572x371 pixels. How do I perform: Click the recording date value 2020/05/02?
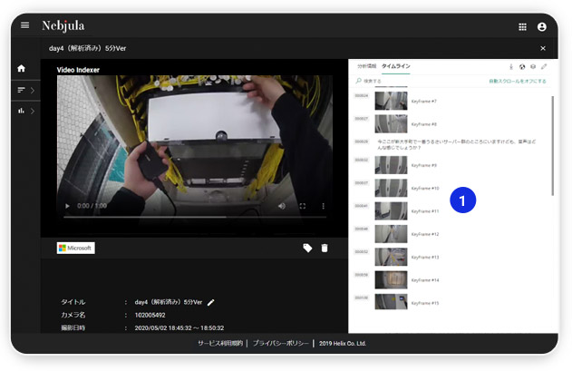coord(179,327)
